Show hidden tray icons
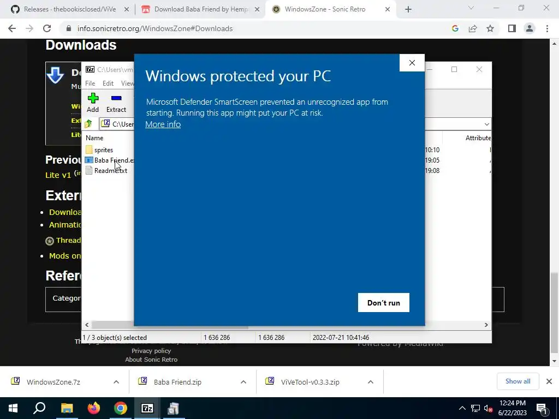Image resolution: width=559 pixels, height=419 pixels. click(462, 408)
